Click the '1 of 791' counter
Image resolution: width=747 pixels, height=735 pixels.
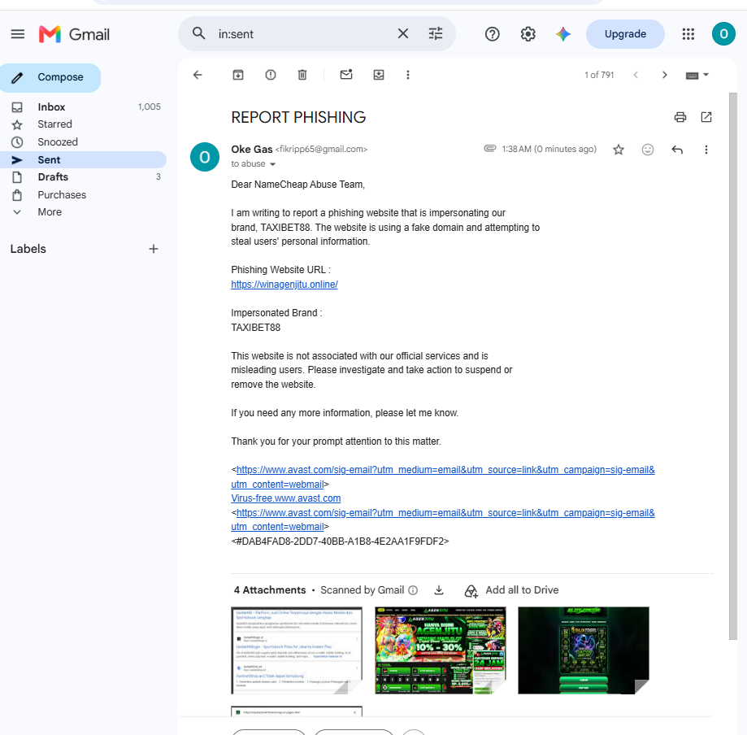[599, 75]
